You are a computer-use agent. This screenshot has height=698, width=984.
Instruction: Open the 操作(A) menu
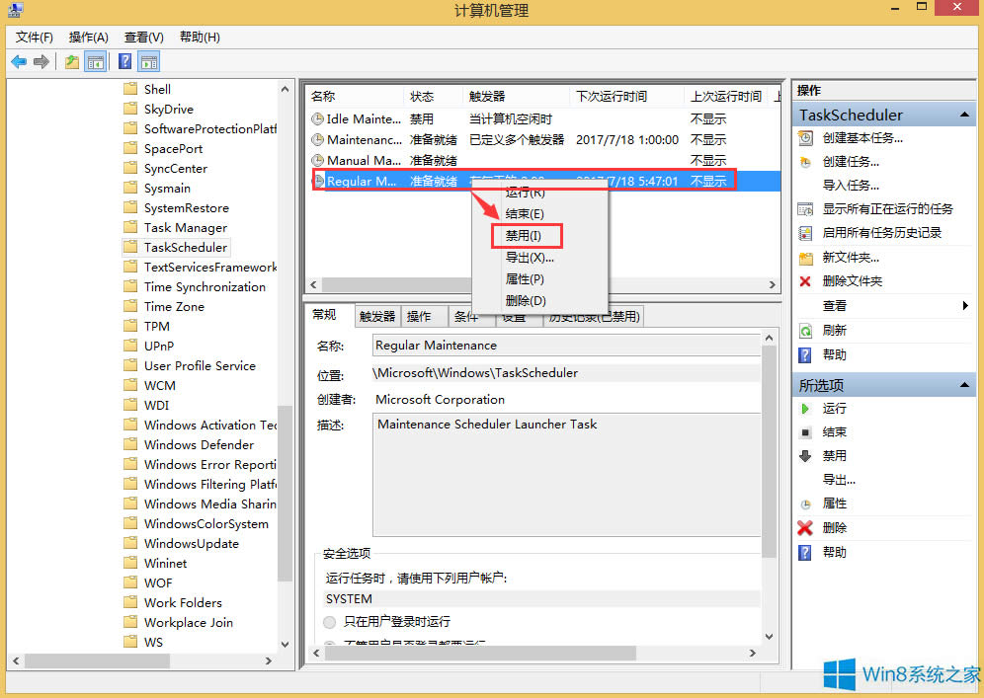pos(88,37)
